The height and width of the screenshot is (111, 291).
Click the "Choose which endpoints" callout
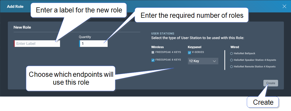[71, 78]
